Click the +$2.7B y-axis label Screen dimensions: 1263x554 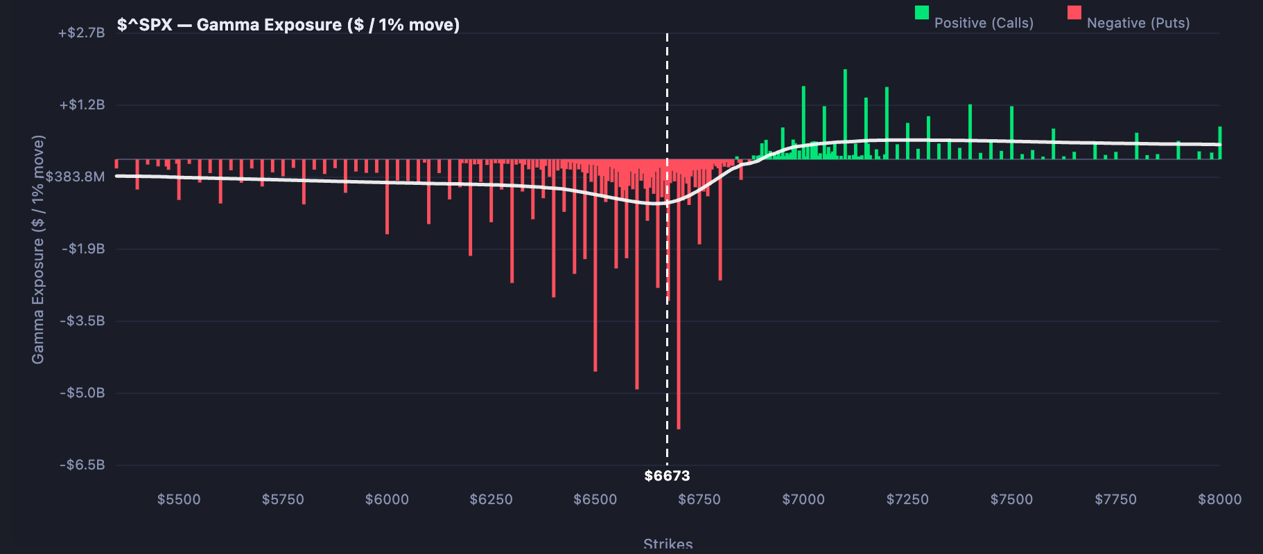pyautogui.click(x=82, y=33)
